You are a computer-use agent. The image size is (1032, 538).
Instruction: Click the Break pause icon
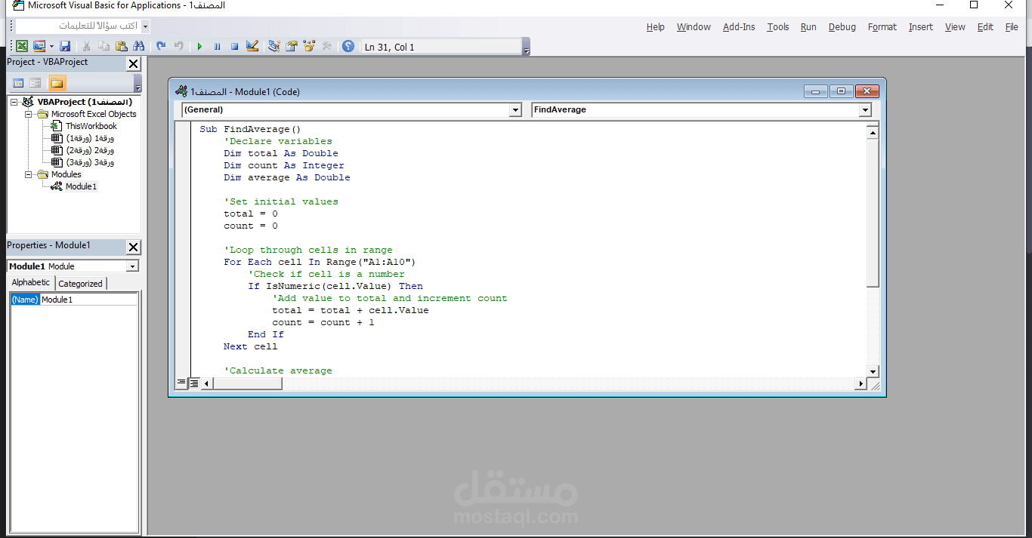point(217,46)
